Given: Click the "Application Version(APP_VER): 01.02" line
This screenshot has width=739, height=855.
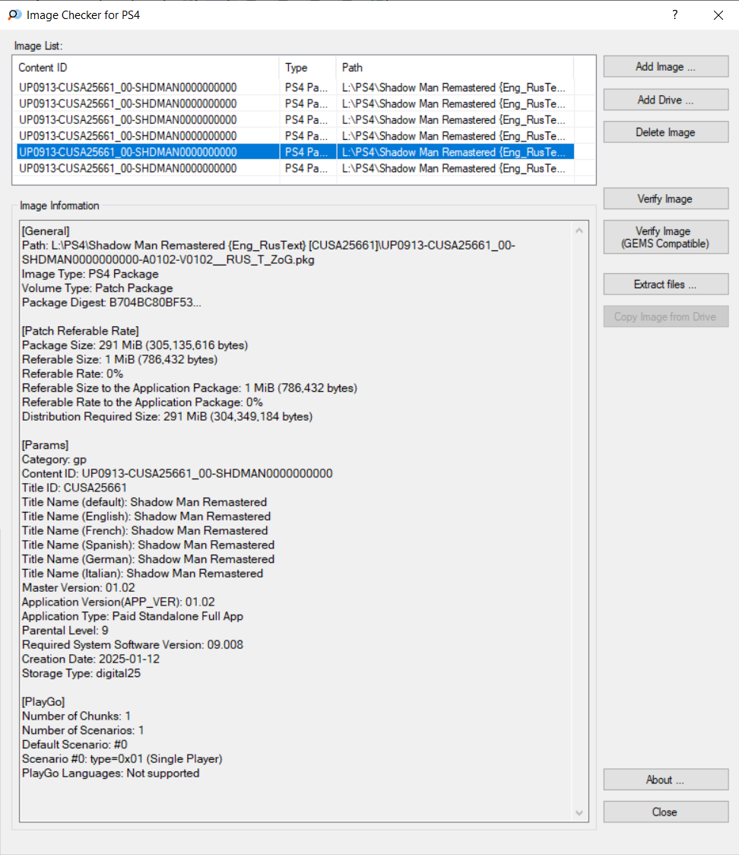Looking at the screenshot, I should [119, 602].
